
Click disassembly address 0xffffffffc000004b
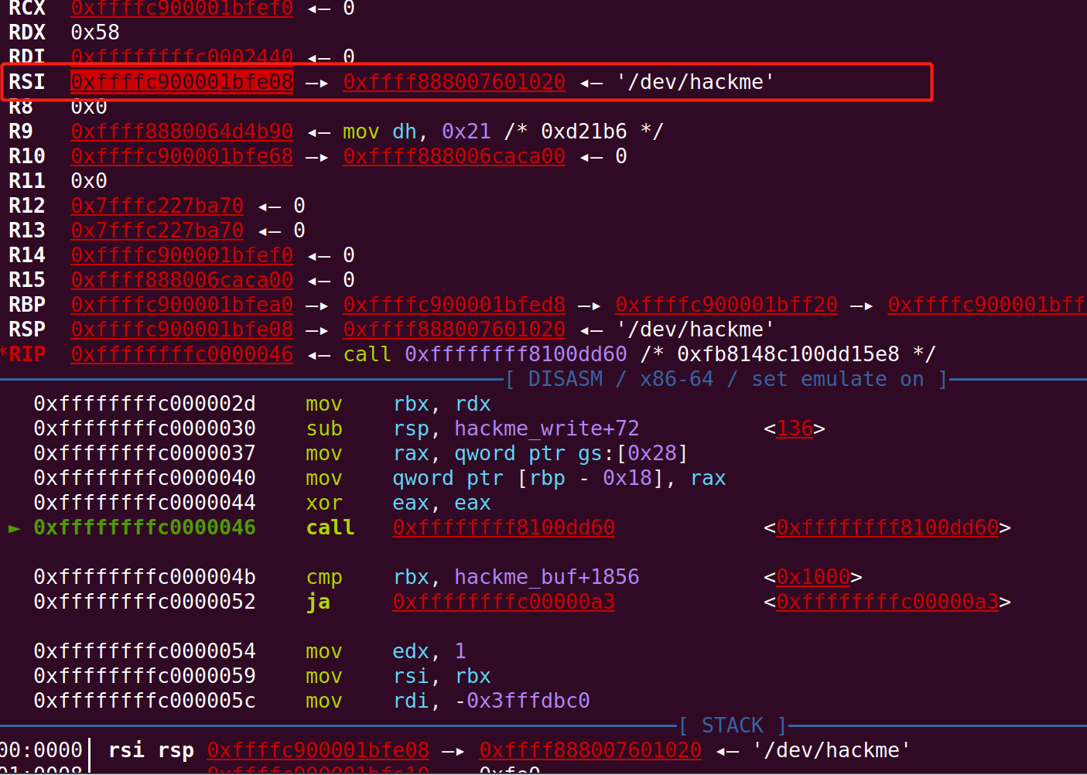click(x=145, y=577)
